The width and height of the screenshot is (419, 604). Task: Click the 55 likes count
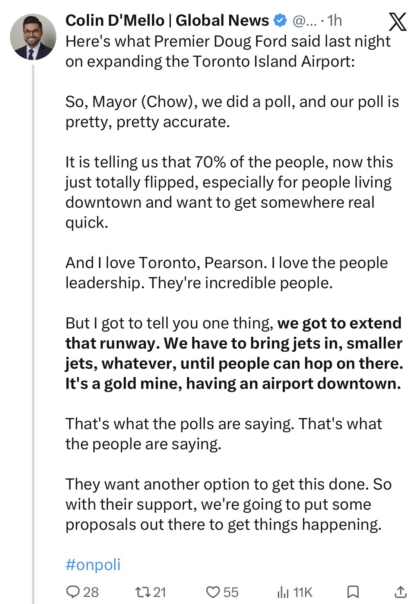(x=231, y=592)
